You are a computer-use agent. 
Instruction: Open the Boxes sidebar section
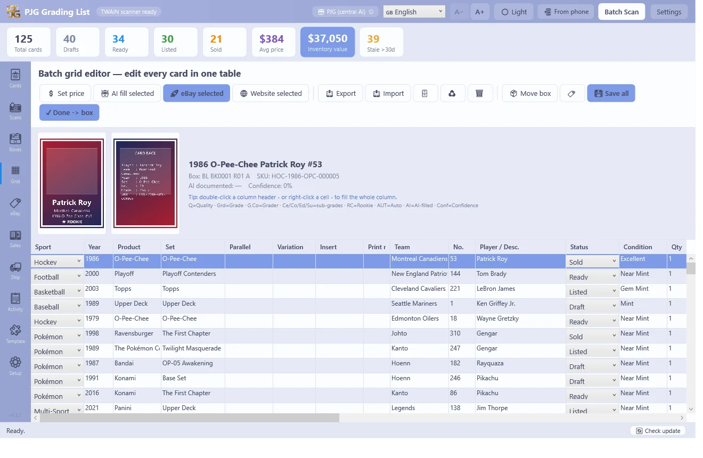click(x=15, y=142)
